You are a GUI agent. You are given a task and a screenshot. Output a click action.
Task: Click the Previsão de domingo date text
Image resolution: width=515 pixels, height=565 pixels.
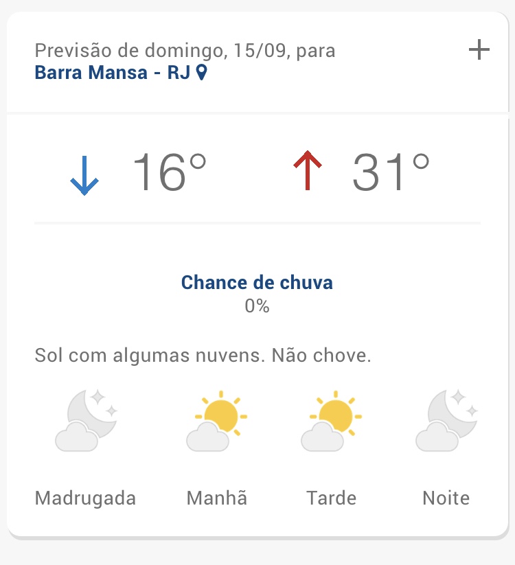tap(185, 51)
